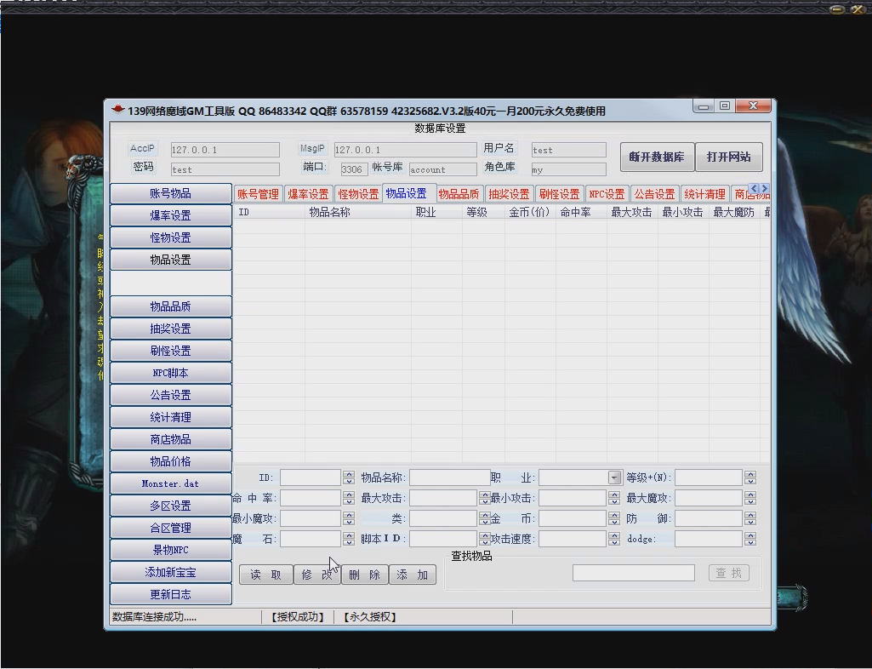This screenshot has height=669, width=872.
Task: Select 添加新宝宝 in the sidebar
Action: [x=170, y=572]
